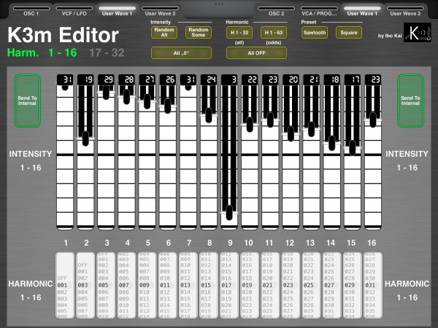Open harmonic picker 9 showing 017
The height and width of the screenshot is (328, 438).
[229, 285]
